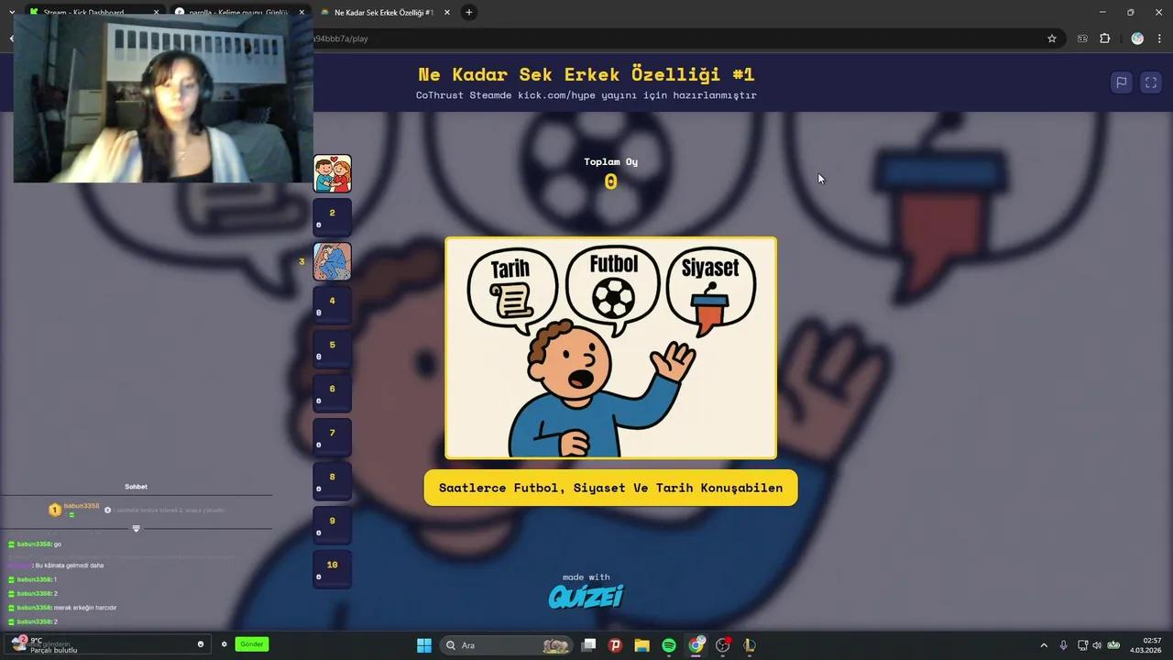This screenshot has width=1173, height=660.
Task: Open the red P app on taskbar
Action: pyautogui.click(x=615, y=645)
